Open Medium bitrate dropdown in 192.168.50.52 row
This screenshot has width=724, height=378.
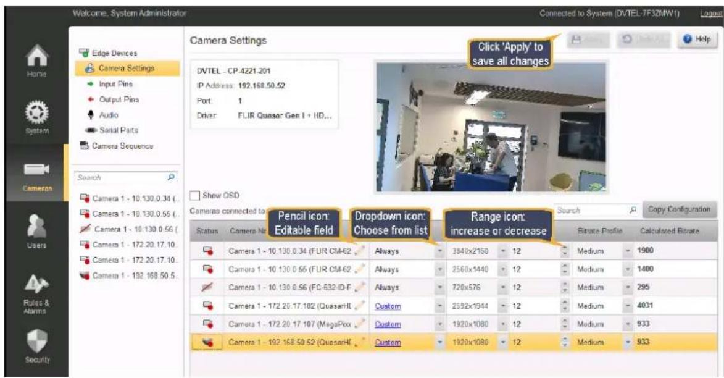pos(628,342)
